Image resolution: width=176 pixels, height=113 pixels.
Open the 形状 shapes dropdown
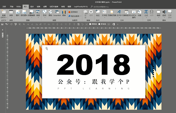click(45, 18)
